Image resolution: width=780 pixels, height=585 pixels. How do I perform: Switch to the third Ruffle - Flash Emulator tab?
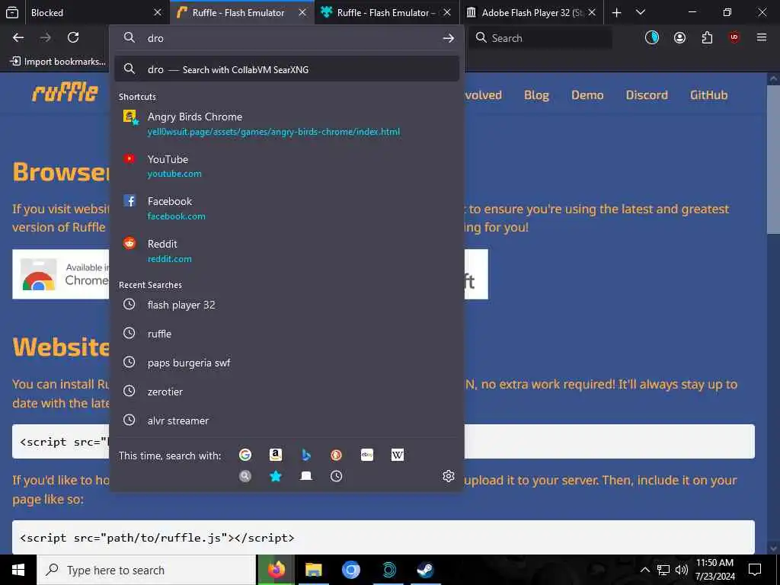click(386, 12)
